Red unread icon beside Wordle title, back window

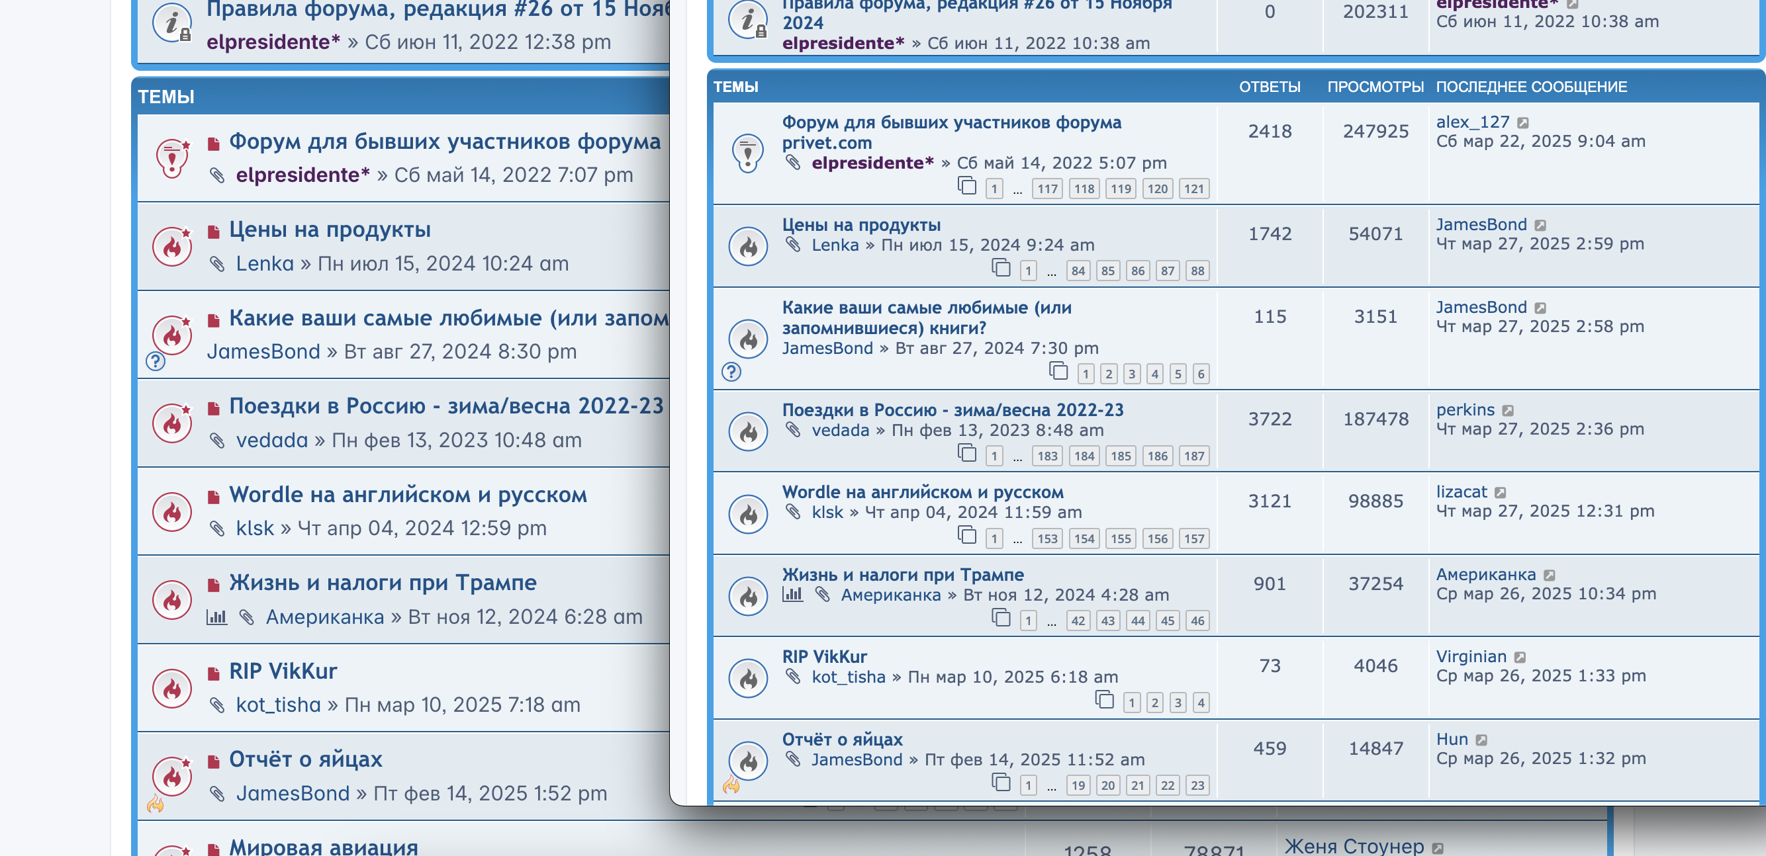click(214, 497)
